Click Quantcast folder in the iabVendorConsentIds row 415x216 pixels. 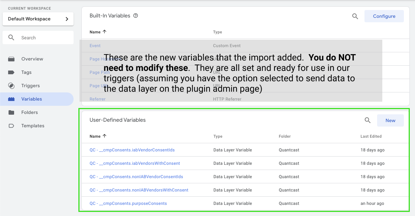(289, 150)
